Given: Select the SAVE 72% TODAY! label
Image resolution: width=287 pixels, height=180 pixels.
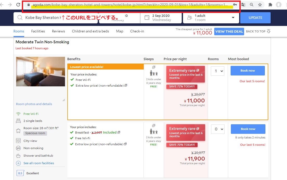Looking at the screenshot, I should [x=182, y=86].
